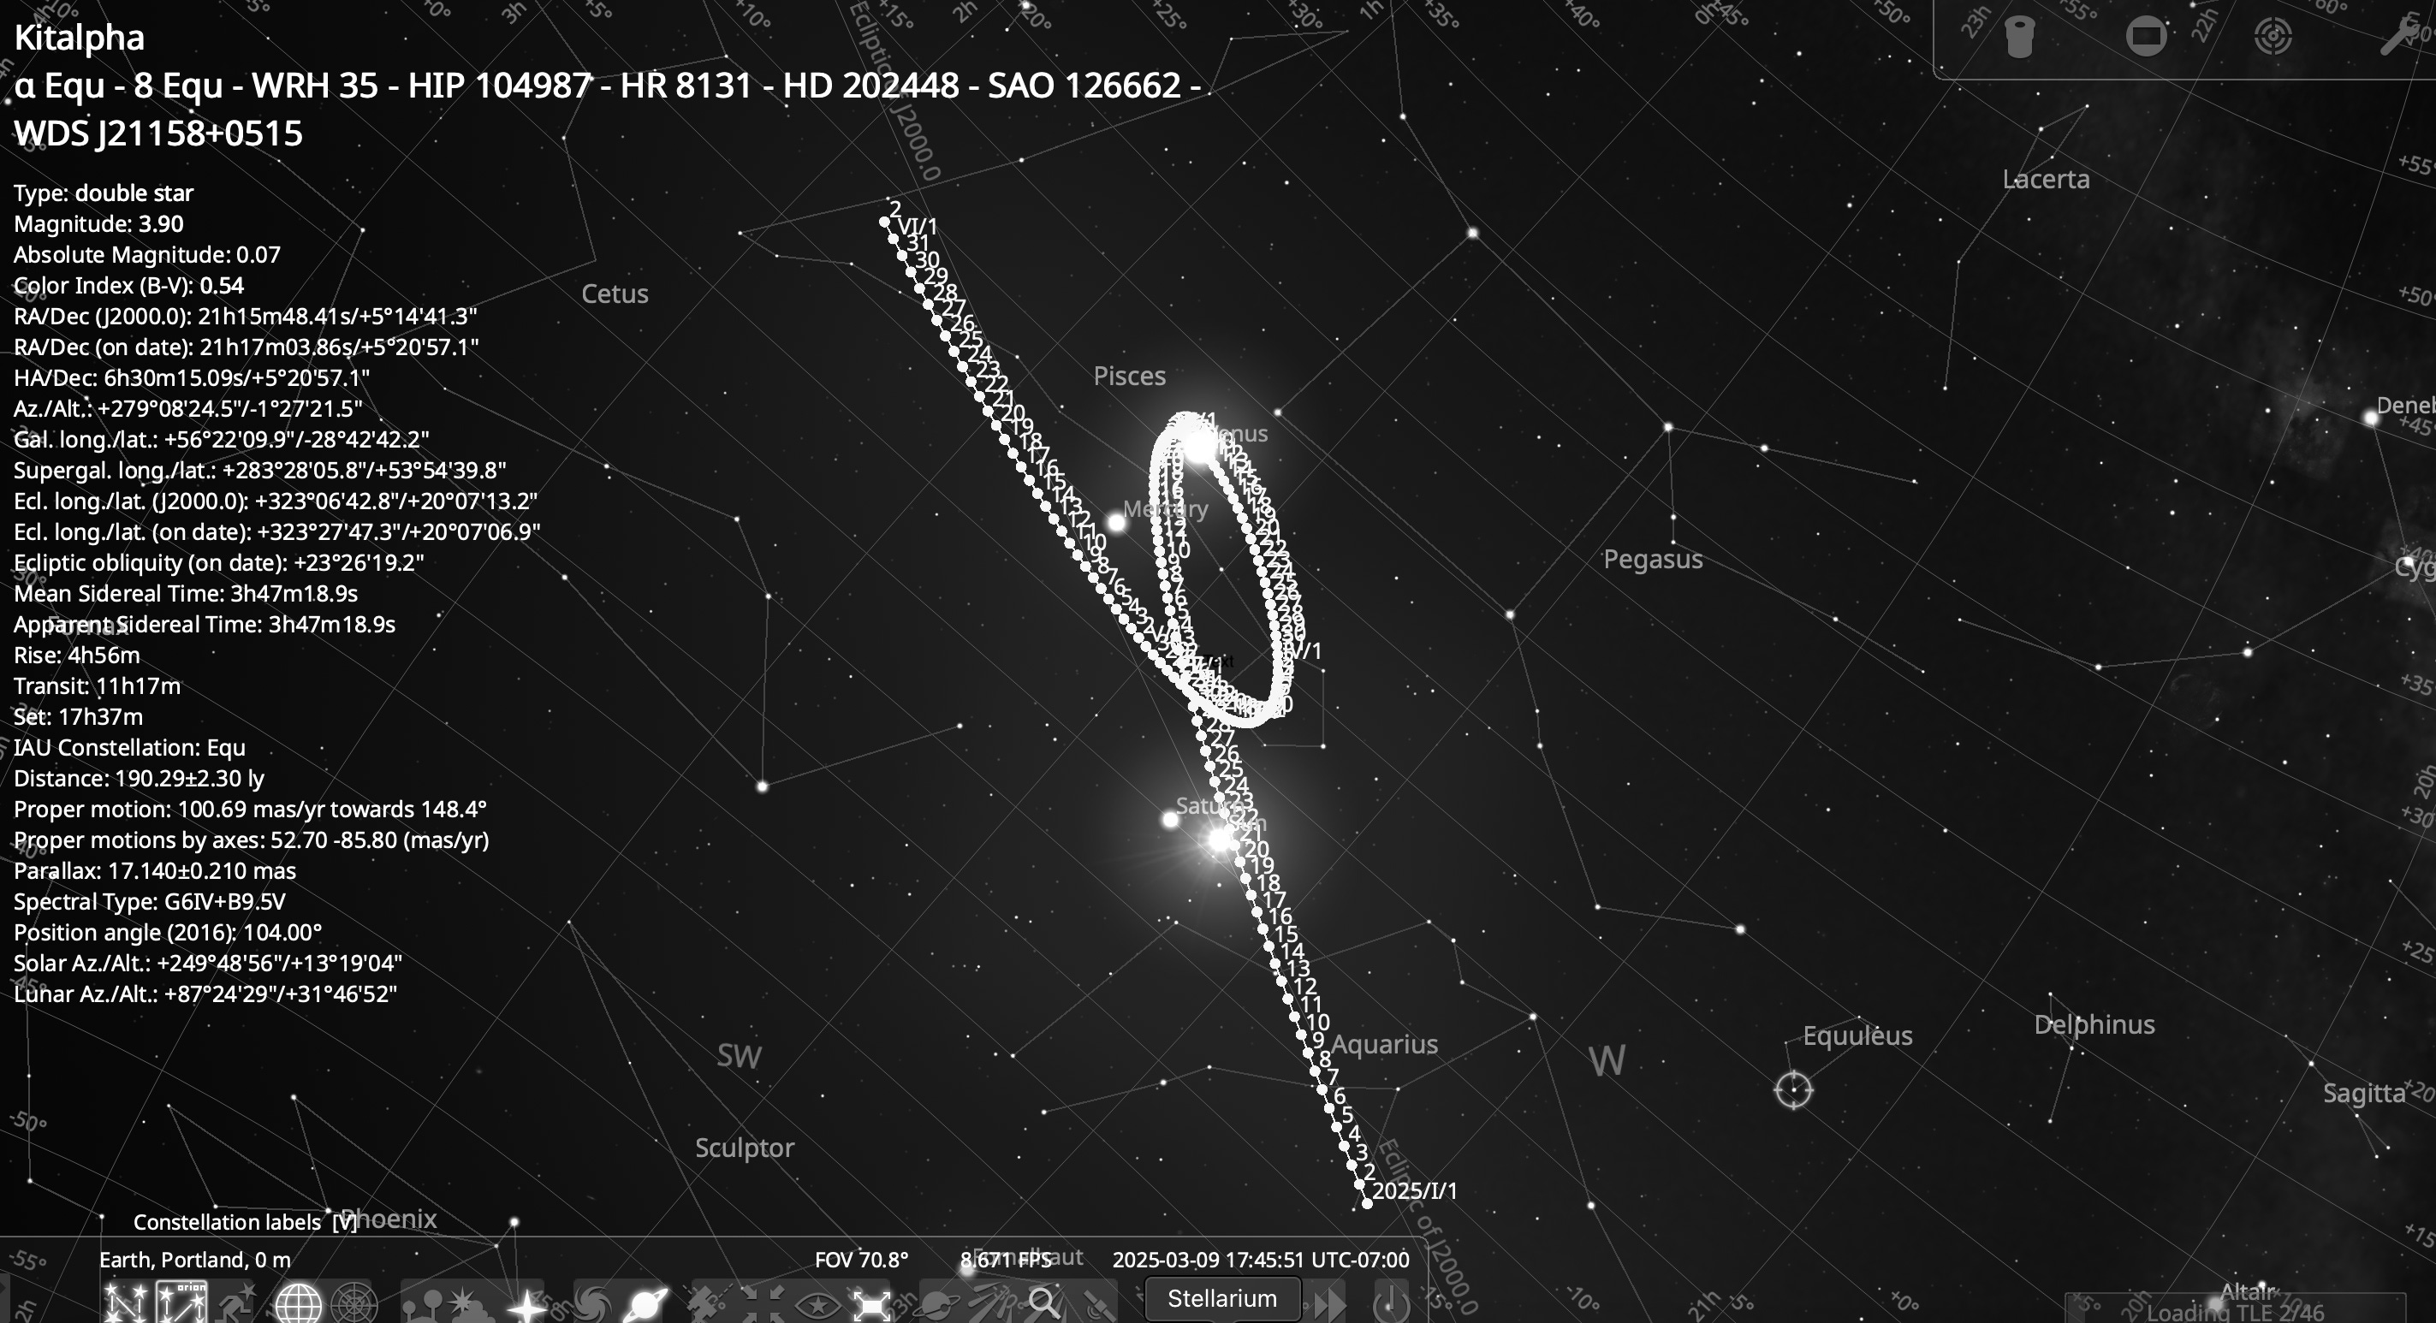
Task: Enable the Telrad sight
Action: tap(2273, 38)
